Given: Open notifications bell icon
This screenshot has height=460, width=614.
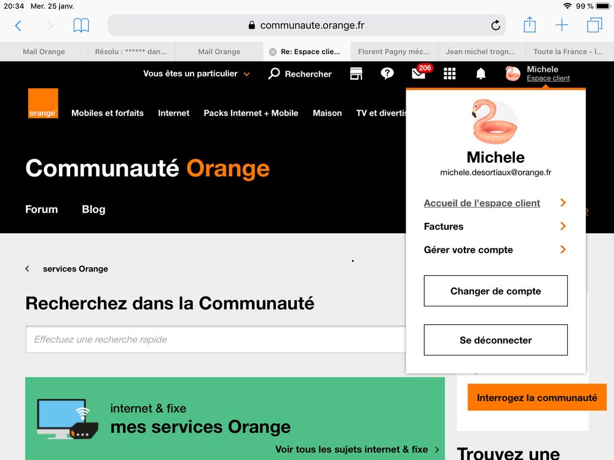Looking at the screenshot, I should click(481, 74).
